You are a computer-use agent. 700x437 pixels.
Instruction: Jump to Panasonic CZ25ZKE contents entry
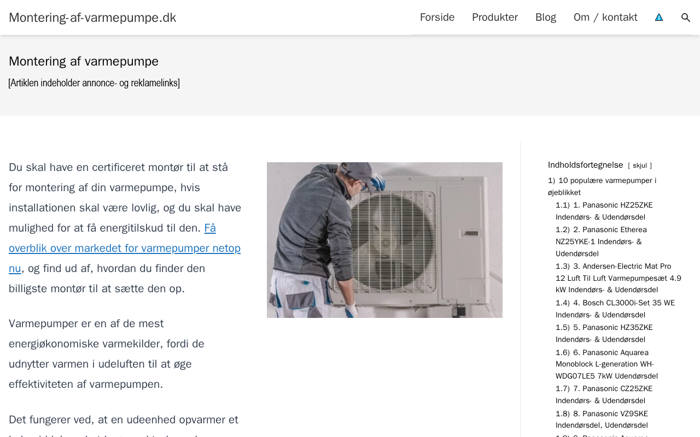(x=604, y=394)
